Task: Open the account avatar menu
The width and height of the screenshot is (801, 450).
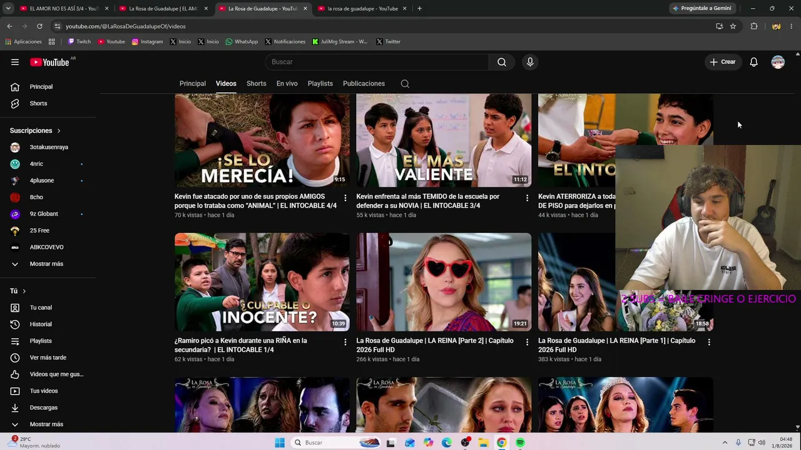Action: 778,62
